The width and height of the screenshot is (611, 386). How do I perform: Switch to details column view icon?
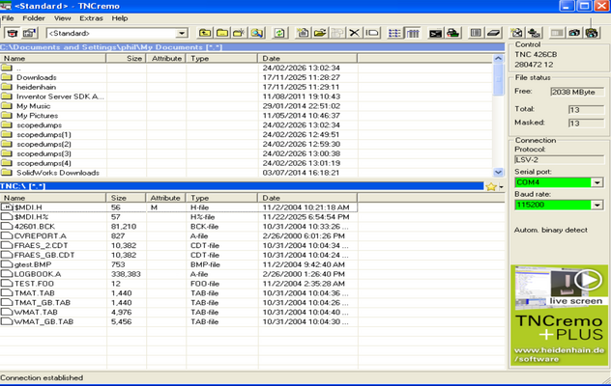pyautogui.click(x=413, y=33)
